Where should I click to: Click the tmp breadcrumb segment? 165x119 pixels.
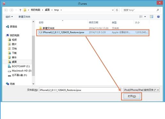click(x=57, y=10)
